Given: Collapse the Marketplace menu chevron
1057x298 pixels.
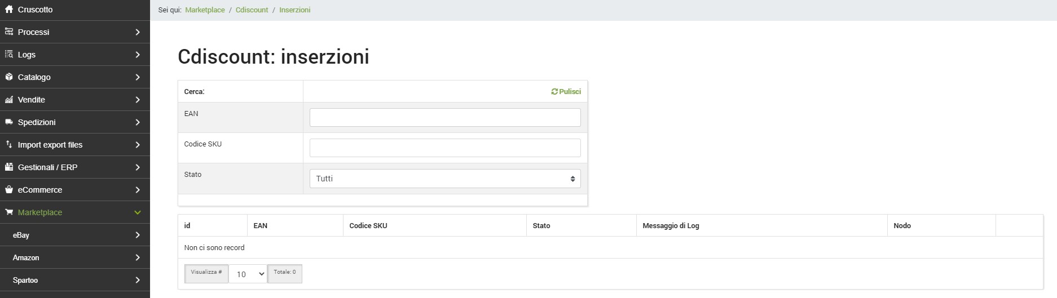Looking at the screenshot, I should (x=138, y=212).
